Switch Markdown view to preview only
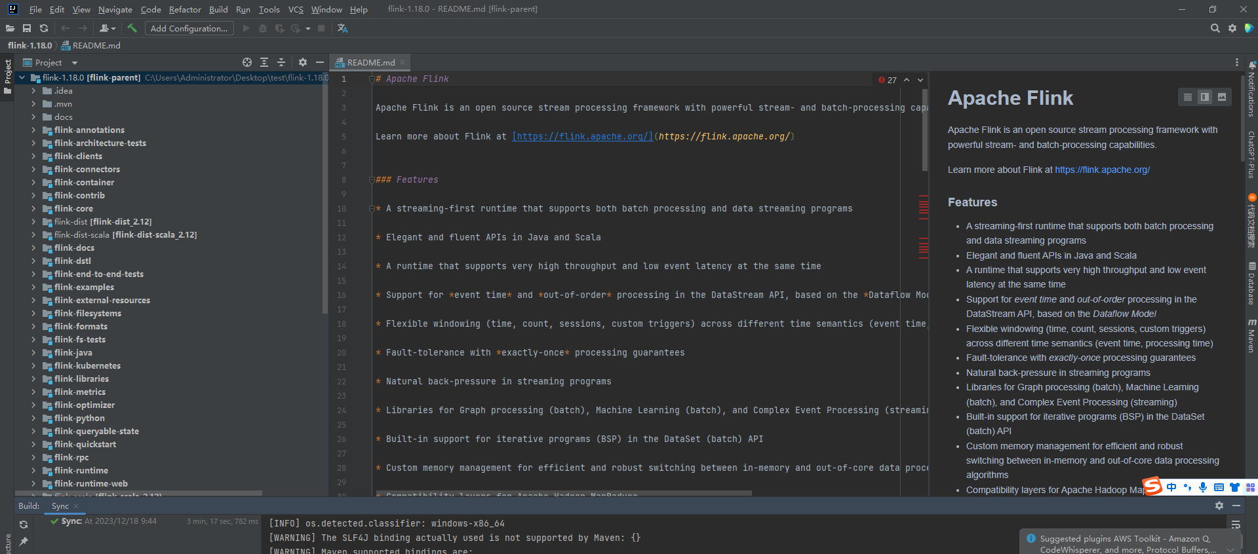1258x554 pixels. (x=1222, y=97)
